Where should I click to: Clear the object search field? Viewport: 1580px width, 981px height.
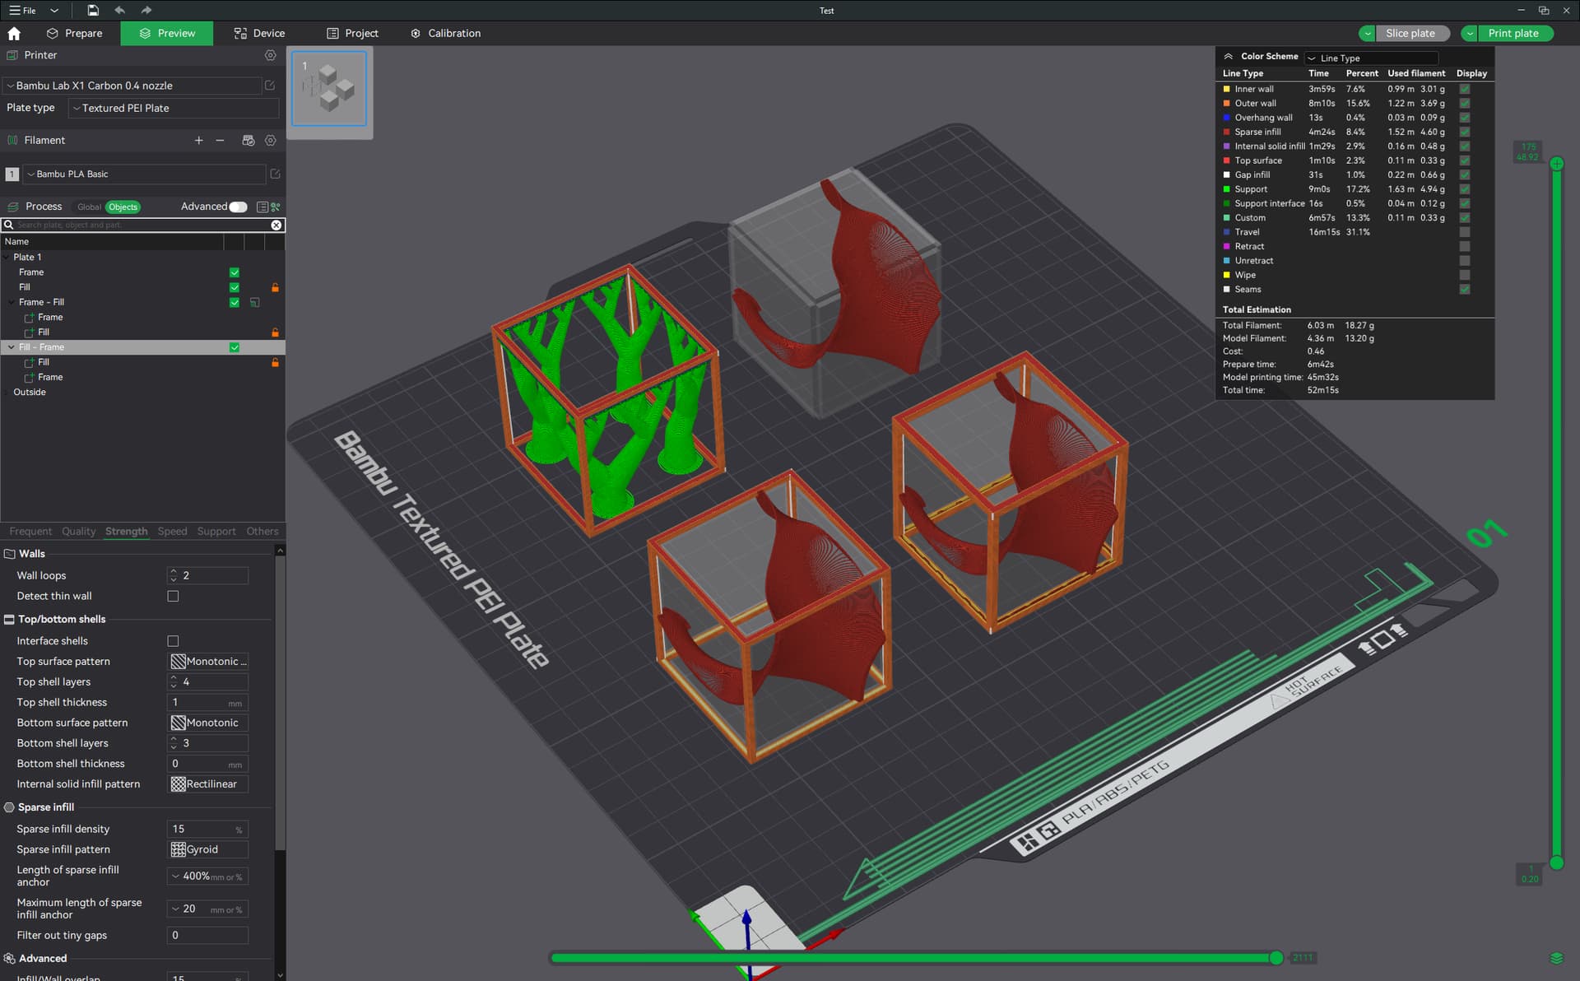(x=276, y=225)
